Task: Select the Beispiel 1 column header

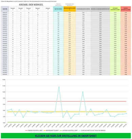Action: (x=13, y=9)
